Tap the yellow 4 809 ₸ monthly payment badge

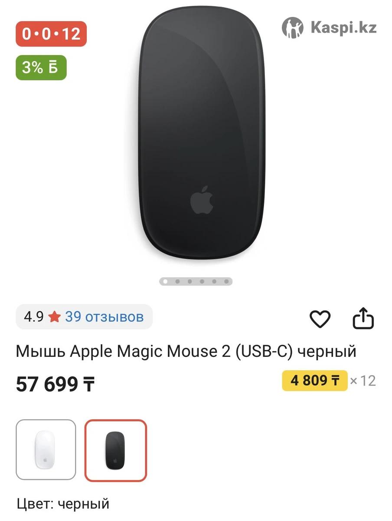pos(315,381)
